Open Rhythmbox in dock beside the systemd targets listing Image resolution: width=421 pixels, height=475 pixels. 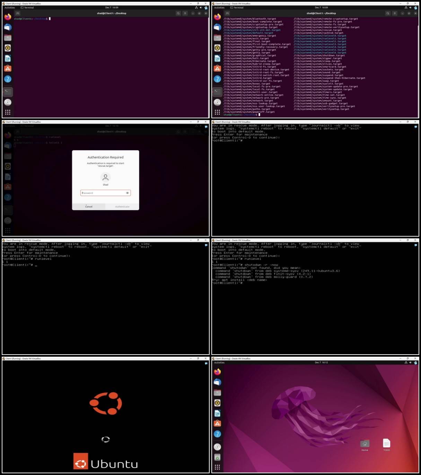217,48
